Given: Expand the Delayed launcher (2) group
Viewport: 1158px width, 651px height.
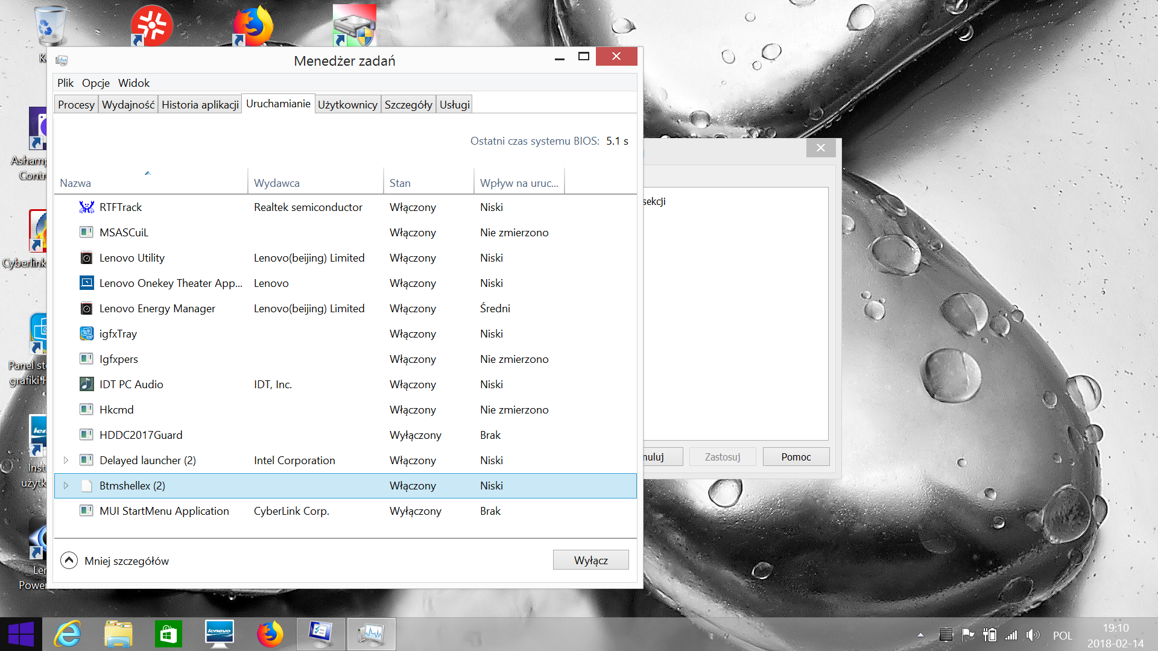Looking at the screenshot, I should point(66,460).
